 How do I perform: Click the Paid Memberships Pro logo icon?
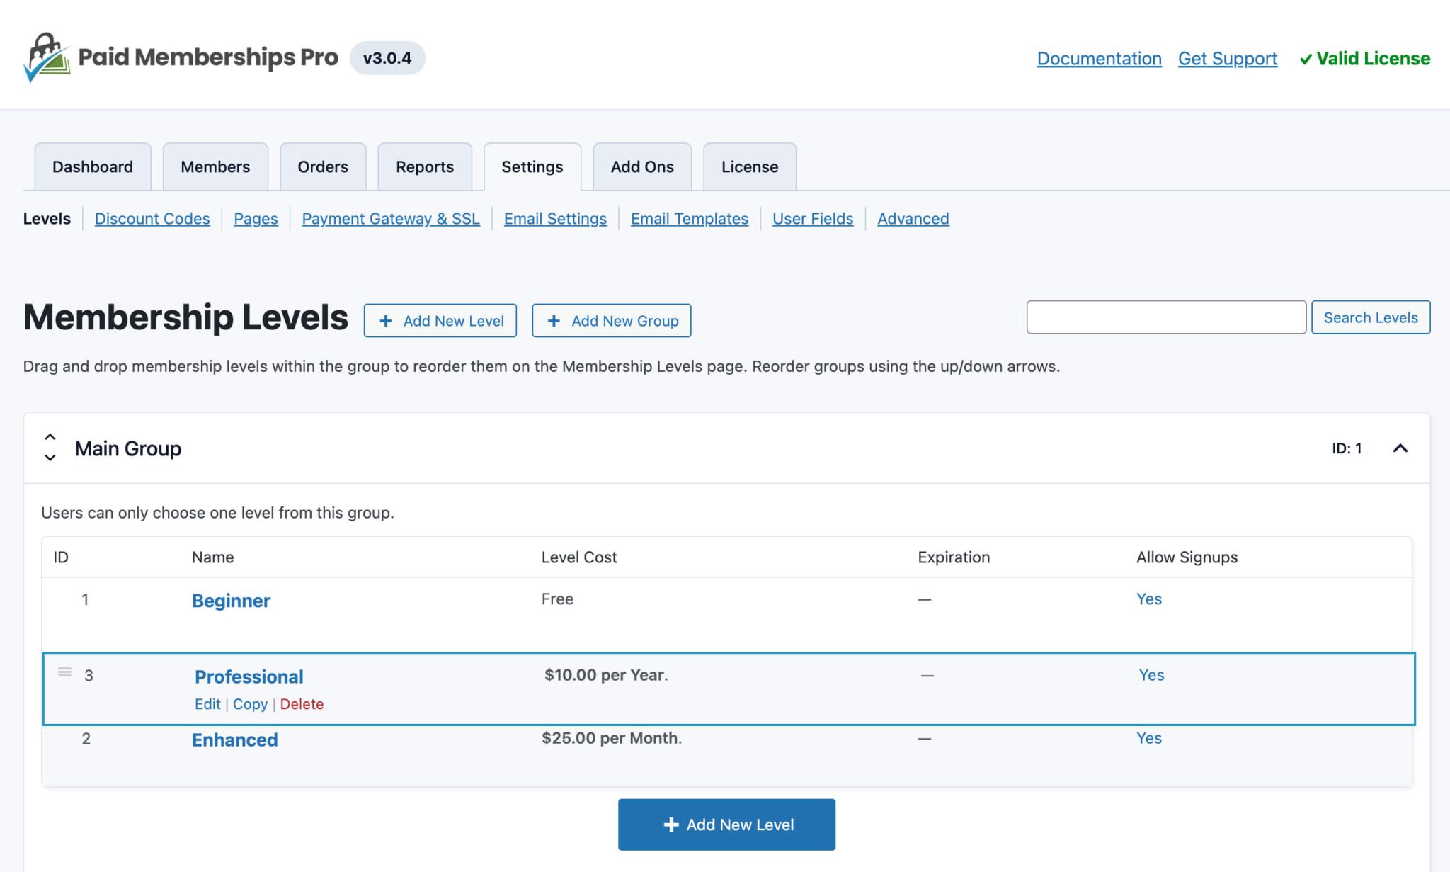[x=47, y=55]
